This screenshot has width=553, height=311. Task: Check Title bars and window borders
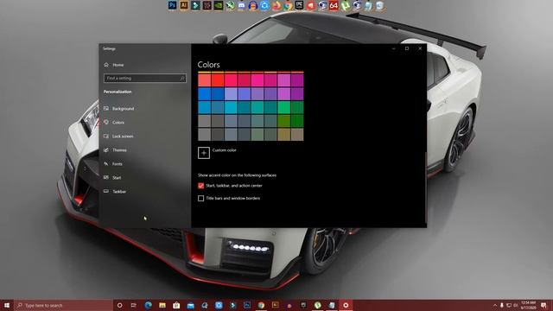200,198
